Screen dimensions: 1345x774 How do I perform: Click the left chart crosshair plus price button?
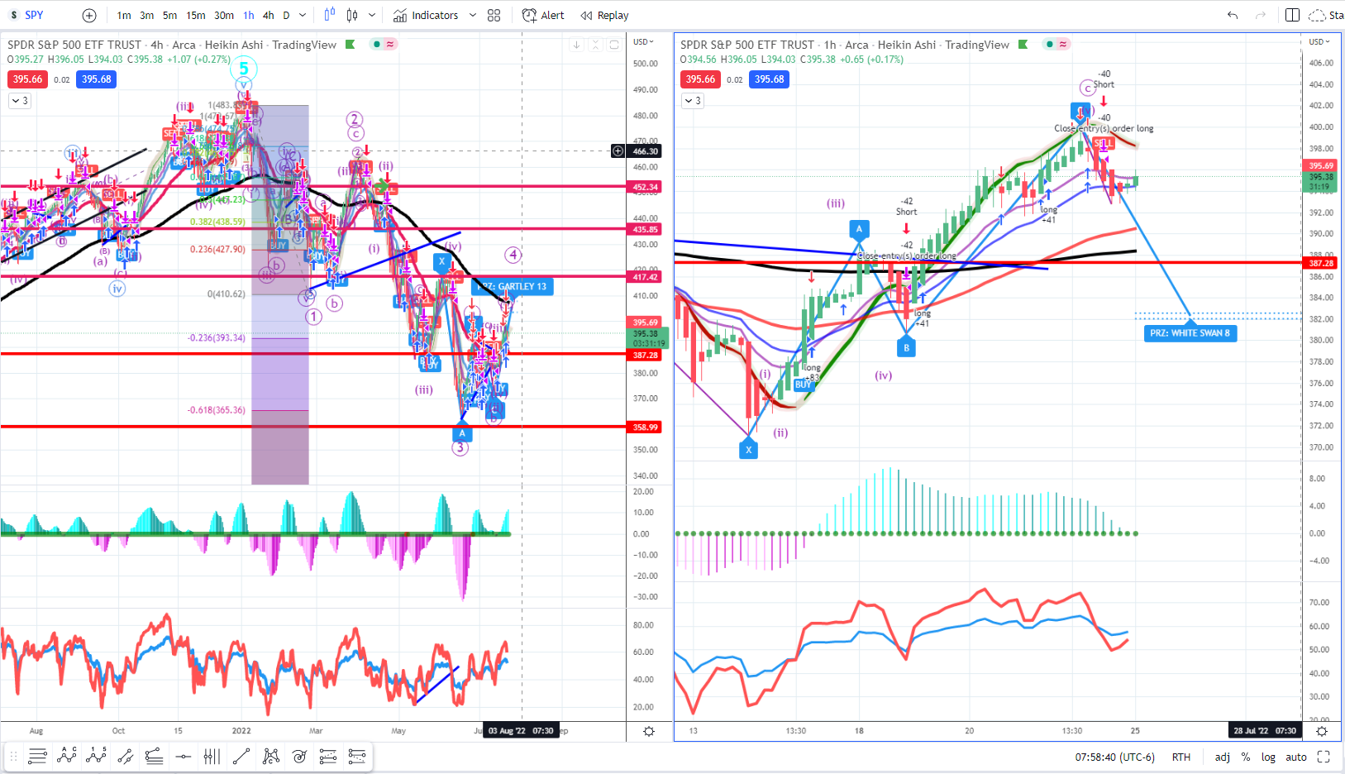(618, 150)
